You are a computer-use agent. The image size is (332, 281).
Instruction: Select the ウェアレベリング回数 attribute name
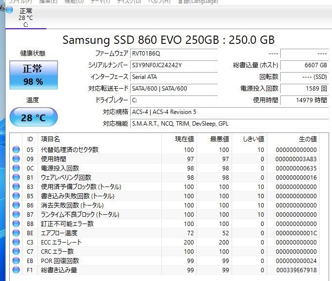tap(66, 178)
